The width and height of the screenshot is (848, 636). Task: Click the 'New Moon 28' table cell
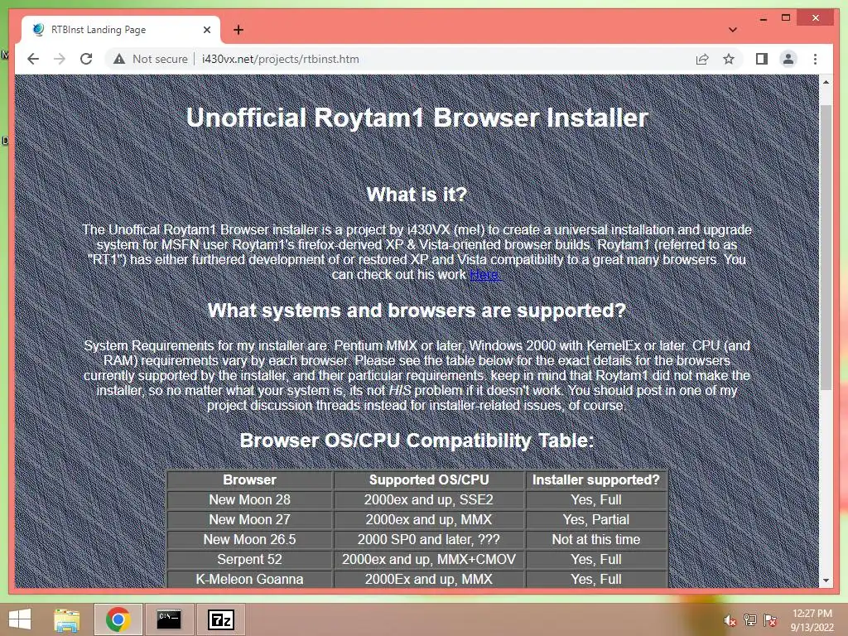click(249, 499)
